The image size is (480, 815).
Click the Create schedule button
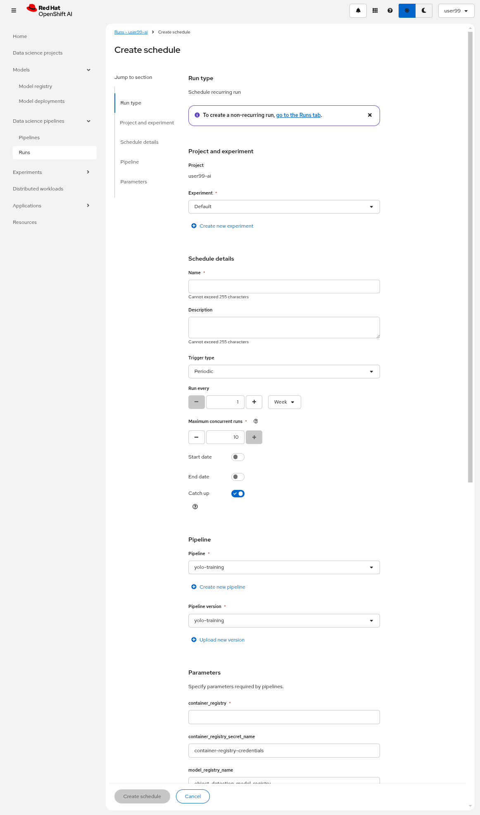click(142, 796)
